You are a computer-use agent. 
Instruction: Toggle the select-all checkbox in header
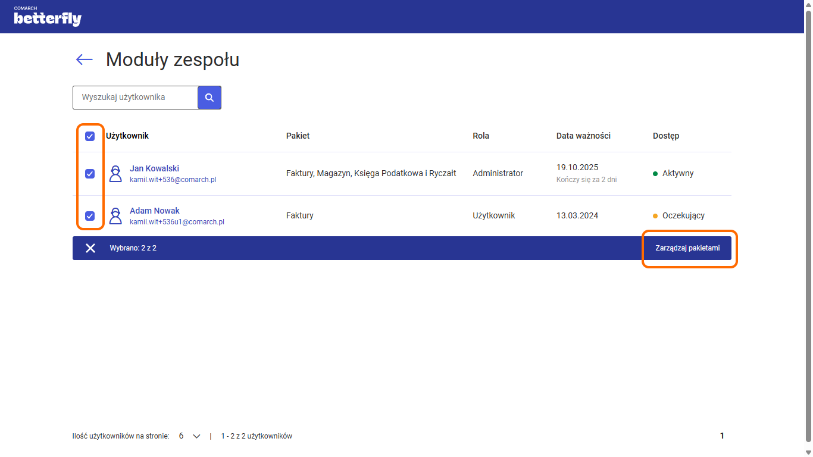pyautogui.click(x=90, y=136)
